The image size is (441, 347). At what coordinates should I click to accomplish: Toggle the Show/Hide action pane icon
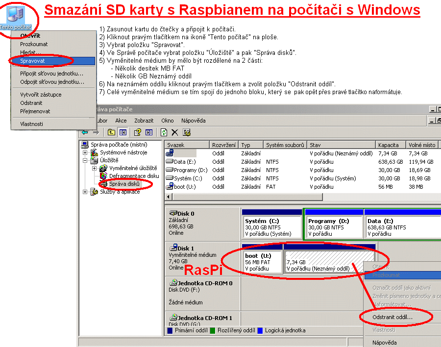coord(149,132)
